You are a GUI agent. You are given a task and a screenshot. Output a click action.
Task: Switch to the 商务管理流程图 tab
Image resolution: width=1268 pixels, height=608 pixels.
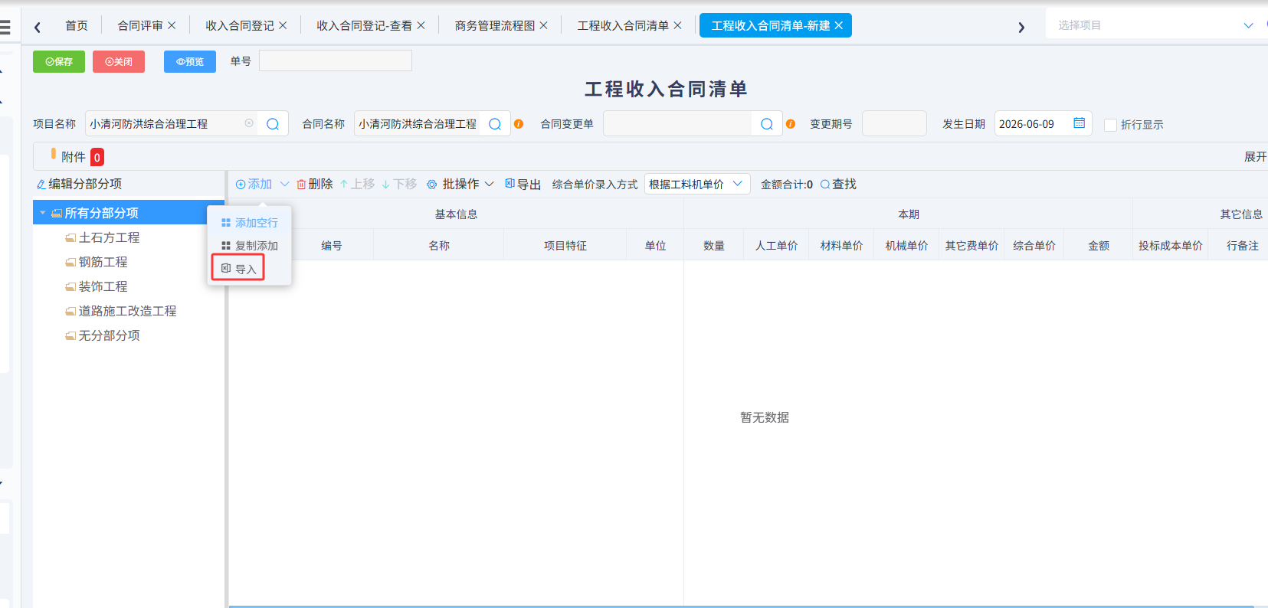pos(495,25)
